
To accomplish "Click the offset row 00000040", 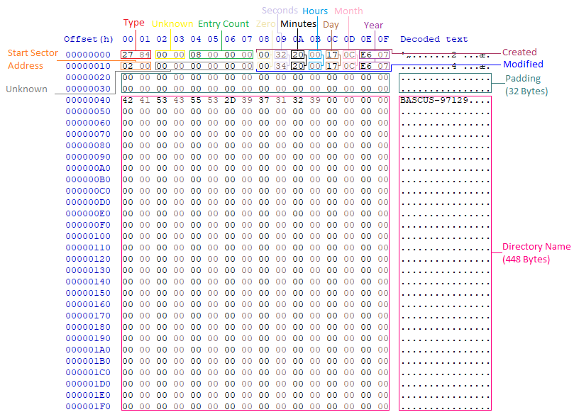I will pos(88,100).
